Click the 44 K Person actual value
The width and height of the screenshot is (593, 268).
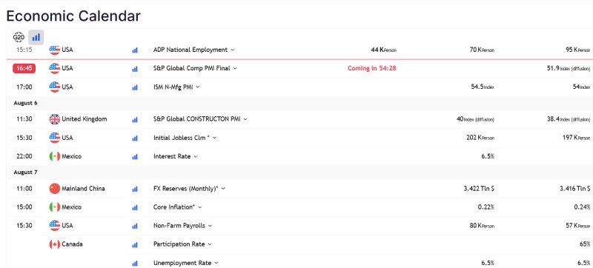(x=383, y=50)
